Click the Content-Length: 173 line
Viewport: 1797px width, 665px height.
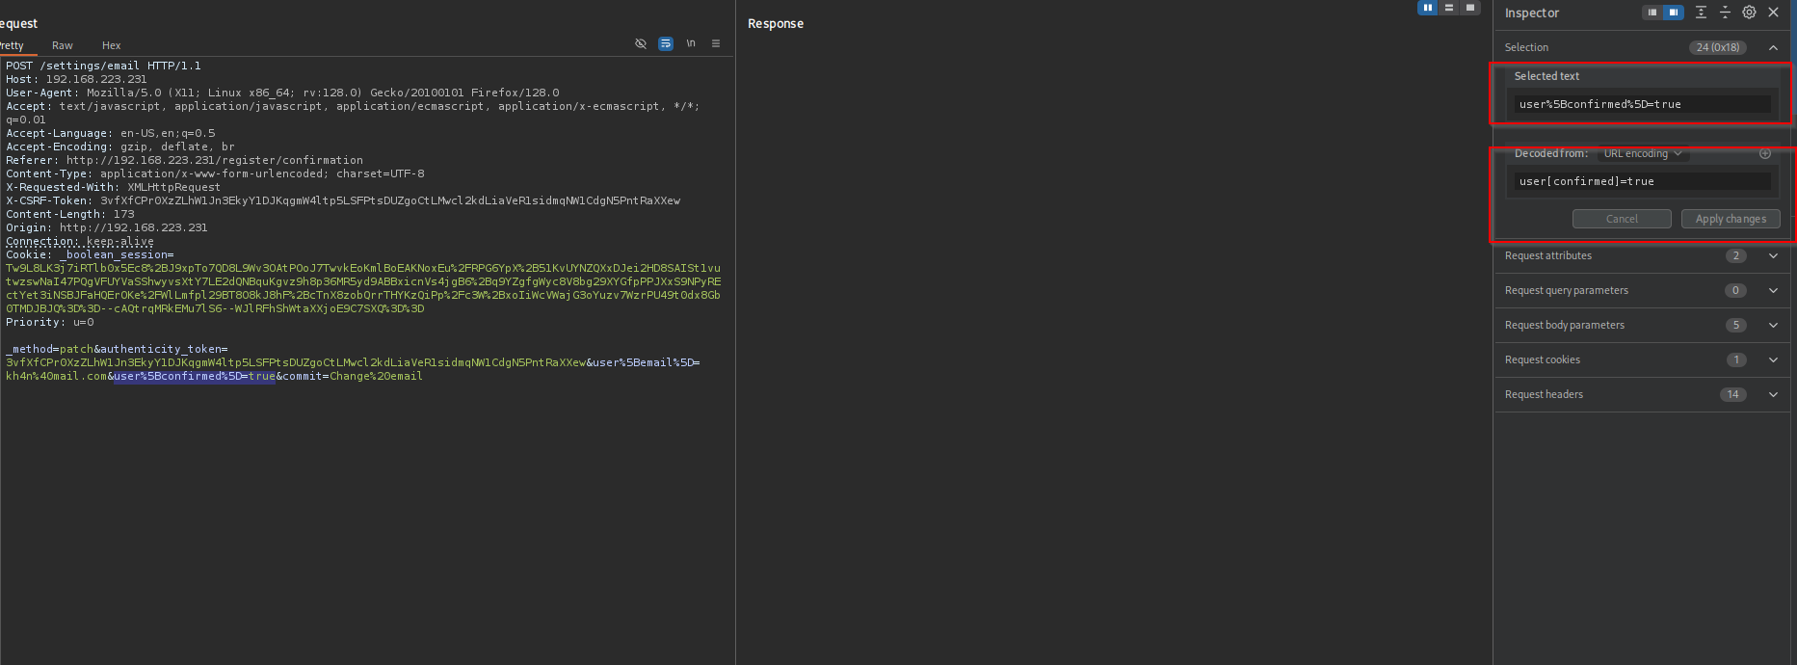pos(70,214)
